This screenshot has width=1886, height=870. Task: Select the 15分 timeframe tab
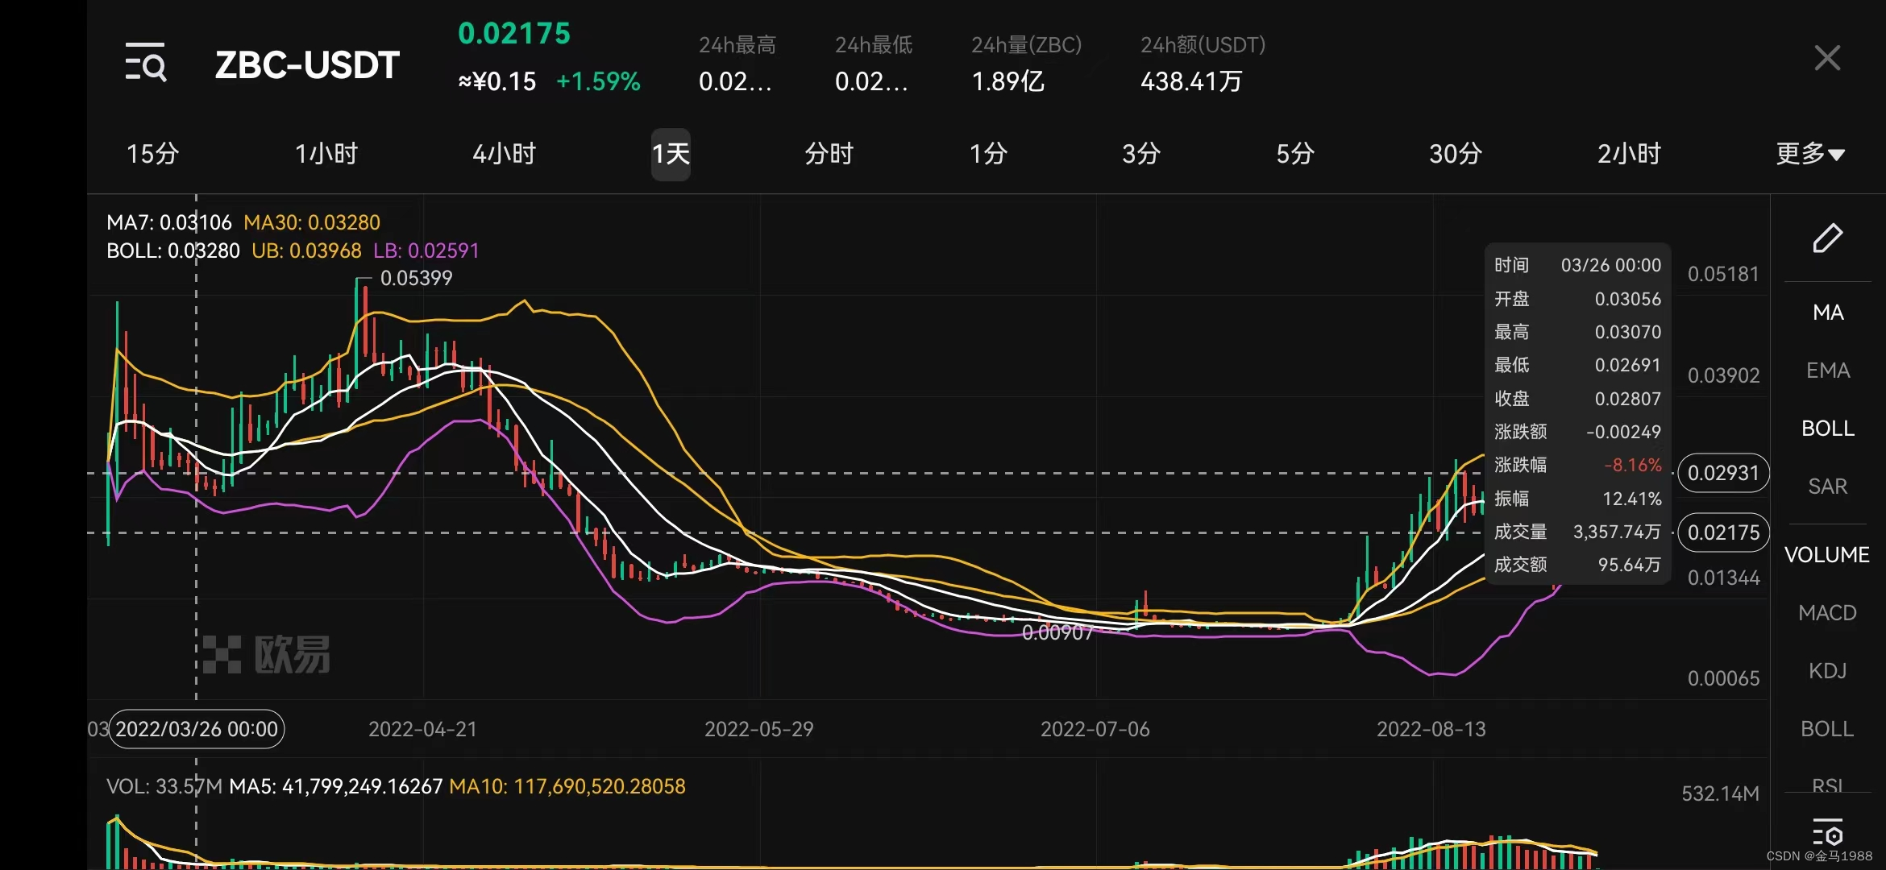click(x=152, y=154)
